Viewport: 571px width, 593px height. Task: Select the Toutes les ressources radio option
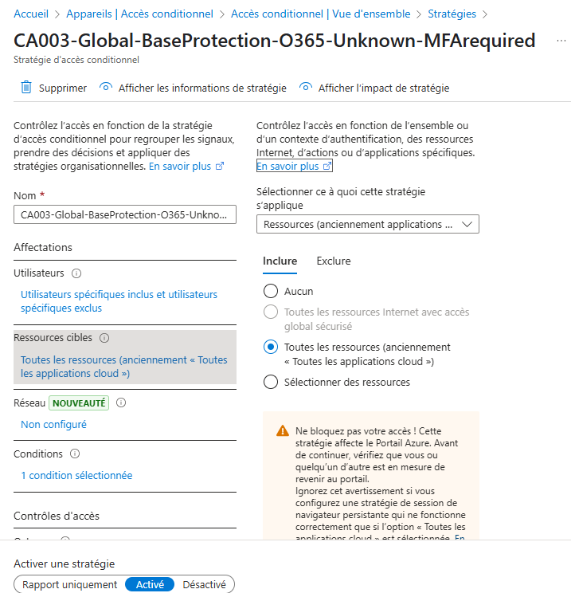(x=271, y=347)
